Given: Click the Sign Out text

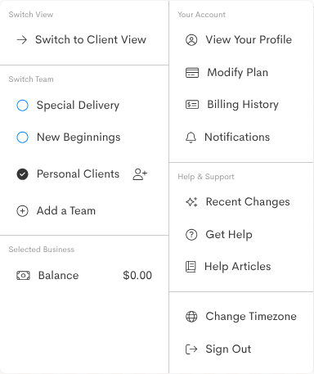Looking at the screenshot, I should coord(228,349).
